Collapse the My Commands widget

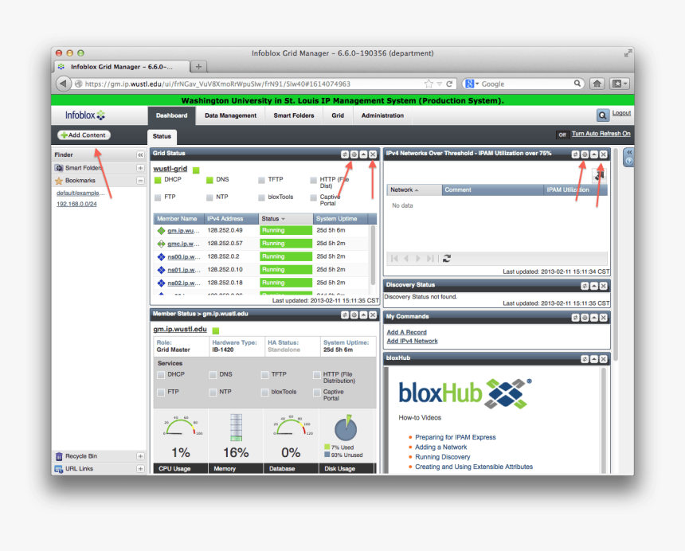point(593,316)
